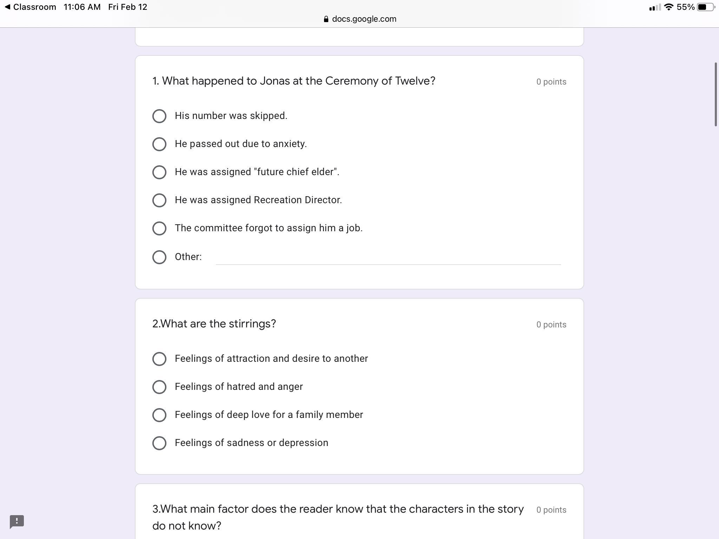Pick 'He was assigned Recreation Director'
Screen dimensions: 719x539
point(159,200)
